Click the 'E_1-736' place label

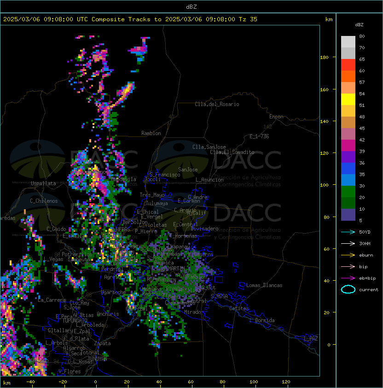pos(259,136)
